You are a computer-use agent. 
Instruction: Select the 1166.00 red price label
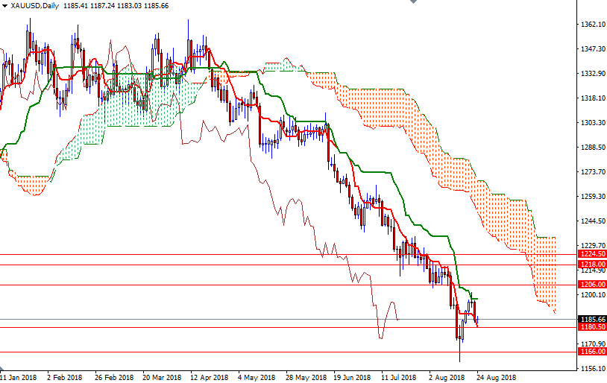coord(593,352)
